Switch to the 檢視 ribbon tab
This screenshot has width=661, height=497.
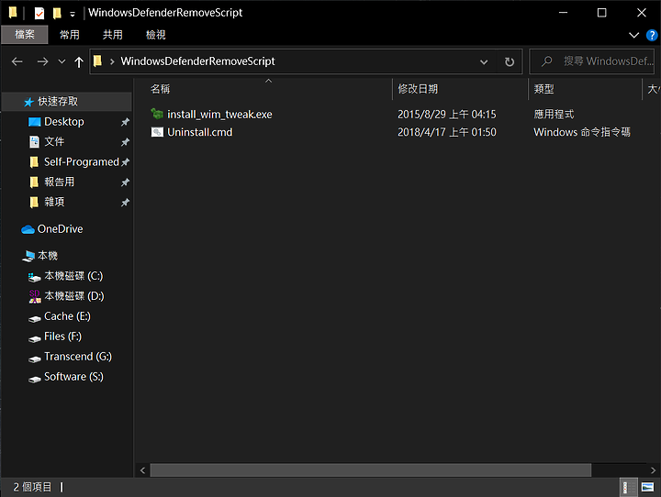(156, 35)
